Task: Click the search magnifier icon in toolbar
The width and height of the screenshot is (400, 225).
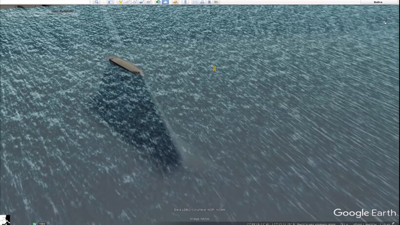Action: point(97,2)
